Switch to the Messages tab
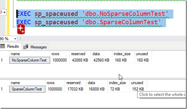187x109 pixels. pos(35,47)
